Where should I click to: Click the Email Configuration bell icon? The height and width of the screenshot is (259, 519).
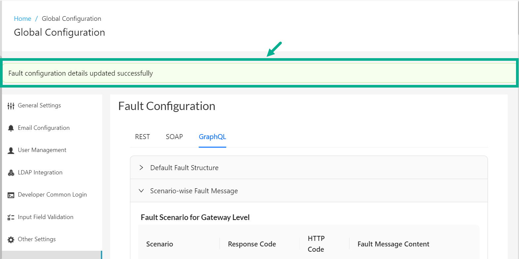pyautogui.click(x=11, y=128)
